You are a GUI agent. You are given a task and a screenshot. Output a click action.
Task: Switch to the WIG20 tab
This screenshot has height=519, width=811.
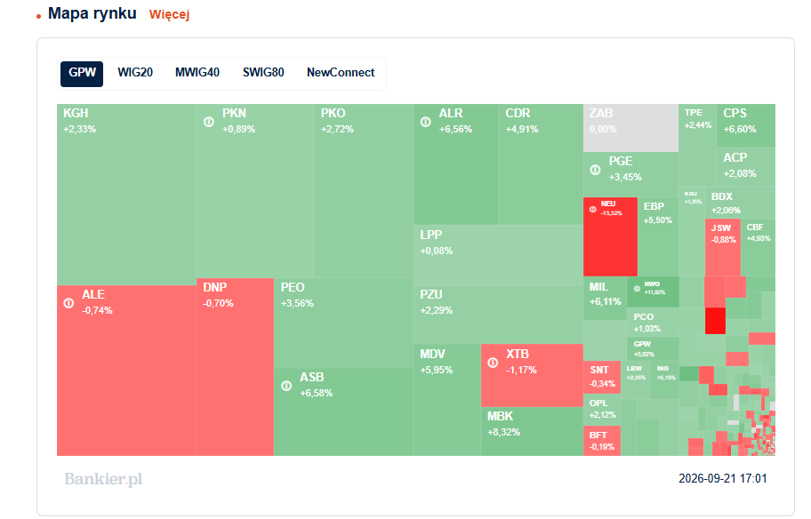tap(135, 72)
